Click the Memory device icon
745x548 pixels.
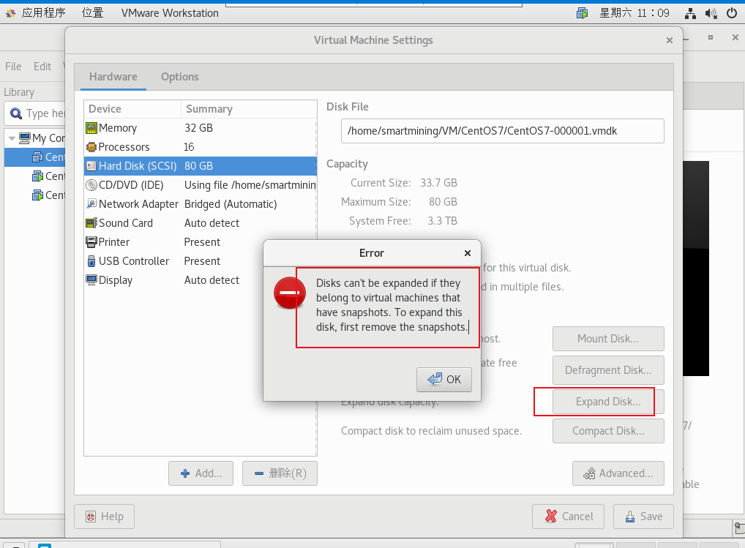[91, 128]
